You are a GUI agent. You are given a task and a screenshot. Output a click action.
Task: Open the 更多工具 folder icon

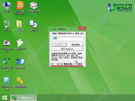(x=20, y=26)
